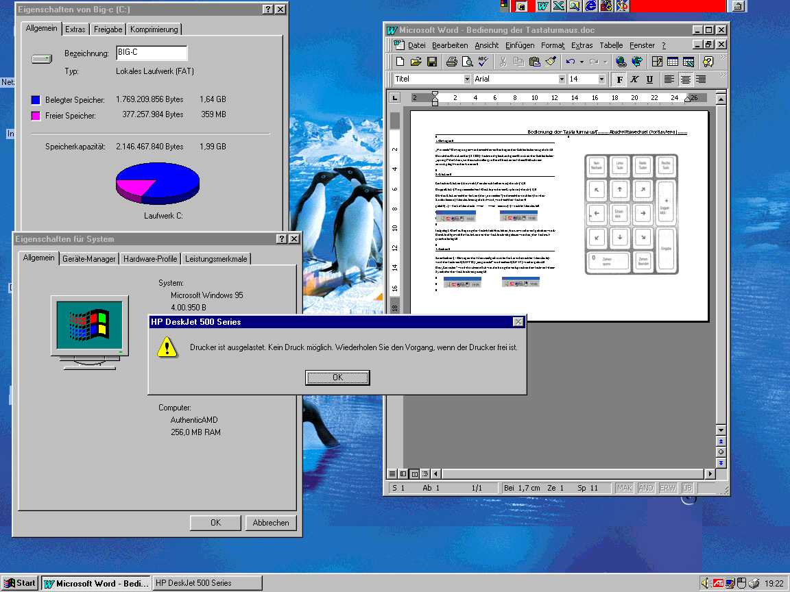790x592 pixels.
Task: Align text right in Word
Action: (701, 79)
